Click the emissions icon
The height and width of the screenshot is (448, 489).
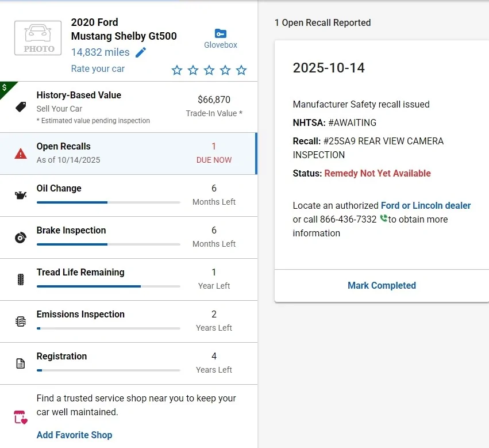click(x=21, y=321)
